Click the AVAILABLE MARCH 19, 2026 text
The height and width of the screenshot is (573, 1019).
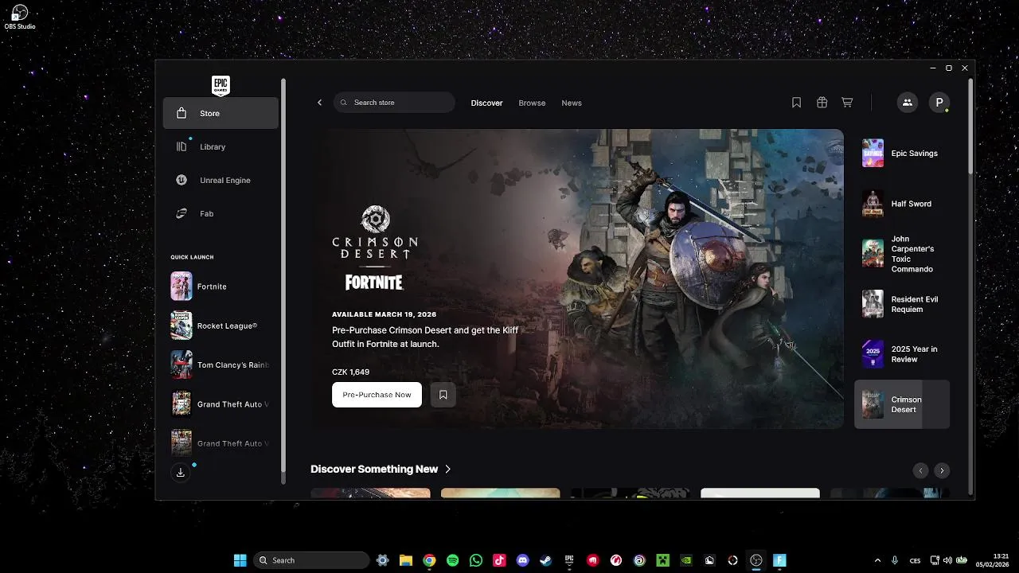click(x=385, y=314)
